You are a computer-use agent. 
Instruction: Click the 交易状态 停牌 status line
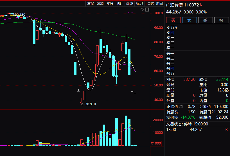pos(187,124)
